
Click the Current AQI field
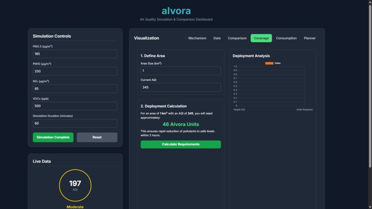click(180, 87)
